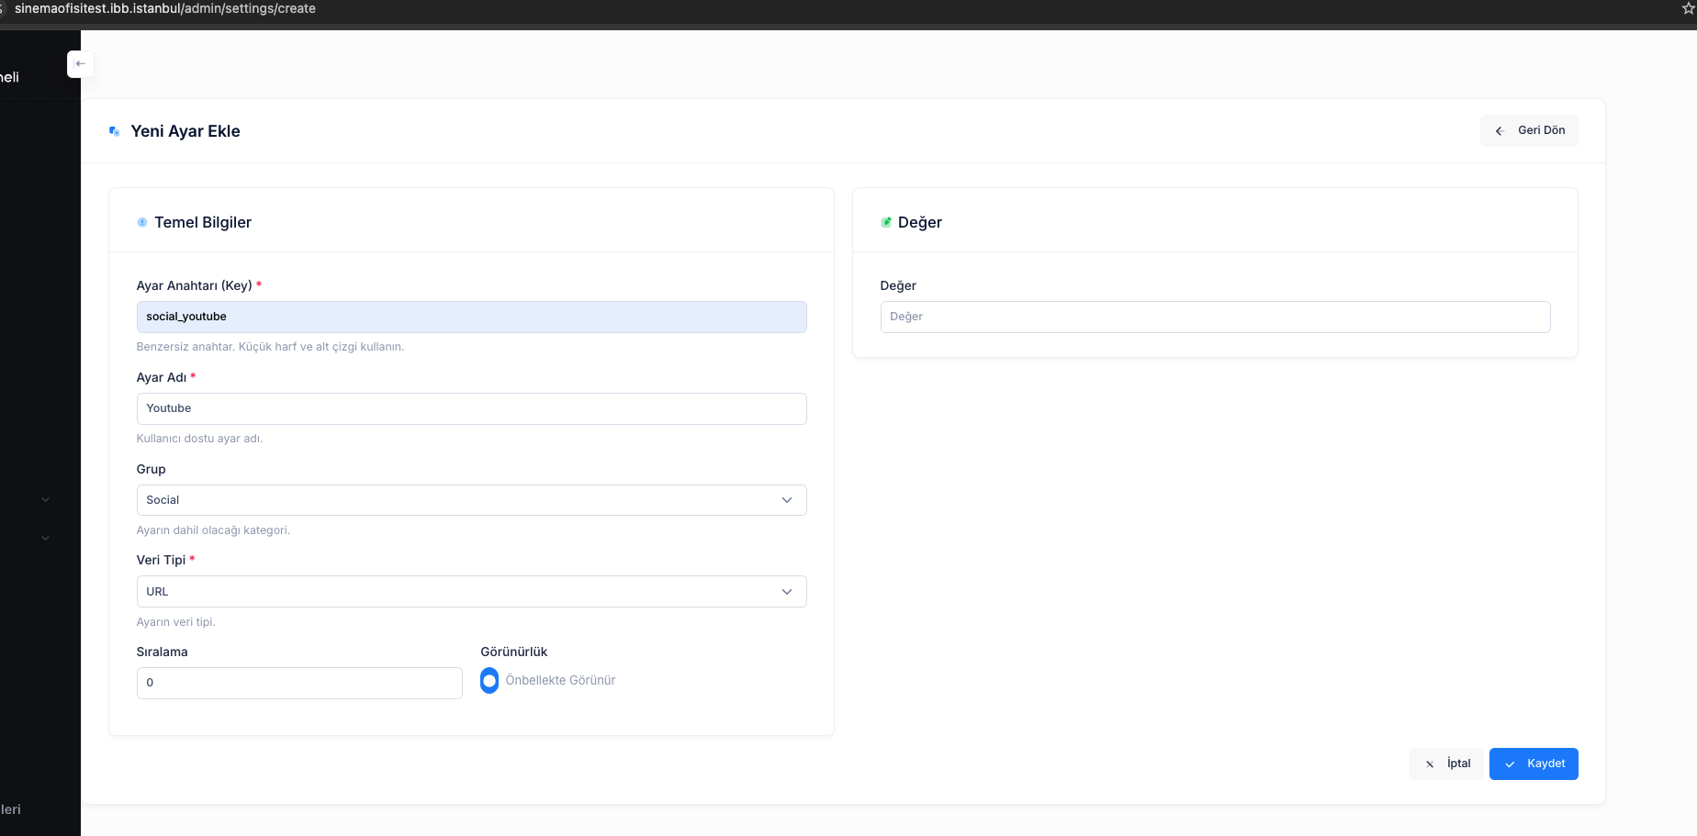Click the Kullanıcı dostu ayar adı hint
Screen dimensions: 1697x836
click(x=199, y=439)
